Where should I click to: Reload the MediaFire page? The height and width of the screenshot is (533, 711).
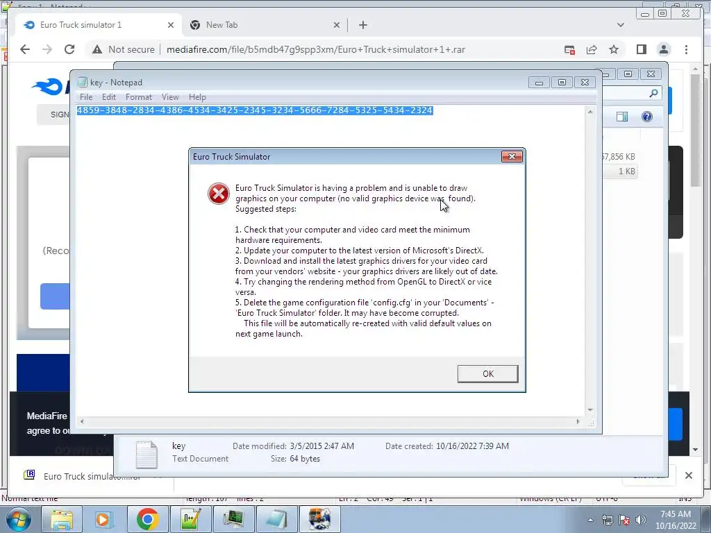[69, 49]
